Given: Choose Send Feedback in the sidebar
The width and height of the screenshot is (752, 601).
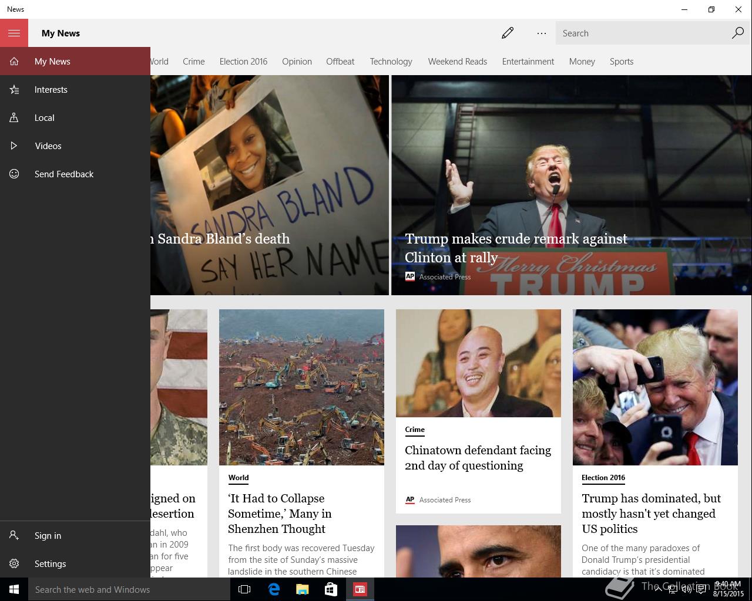Looking at the screenshot, I should [x=64, y=174].
